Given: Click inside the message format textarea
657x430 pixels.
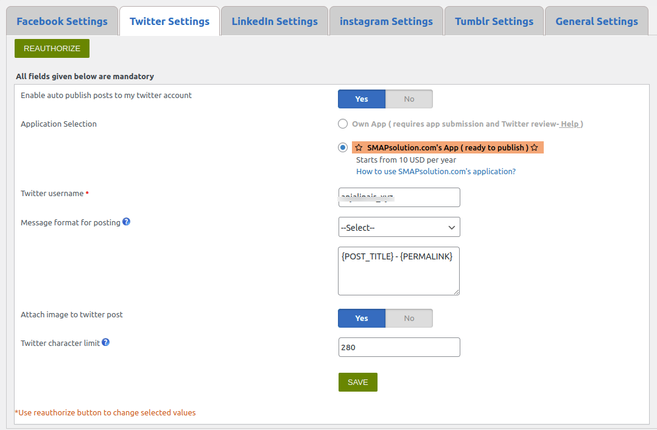Looking at the screenshot, I should pyautogui.click(x=399, y=271).
